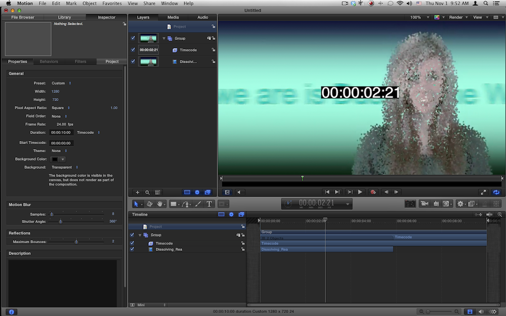Screen dimensions: 506x316
Task: Open viewer zoom 100% dropdown
Action: [x=419, y=17]
